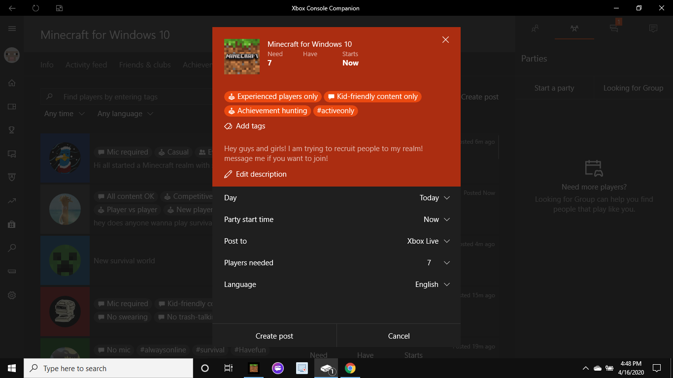Open the Activity feed tab
This screenshot has width=673, height=378.
coord(86,65)
